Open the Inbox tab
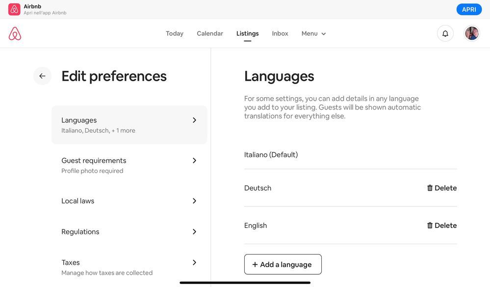 (280, 33)
